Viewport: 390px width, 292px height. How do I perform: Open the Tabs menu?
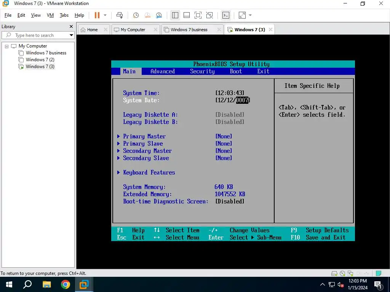click(x=64, y=15)
